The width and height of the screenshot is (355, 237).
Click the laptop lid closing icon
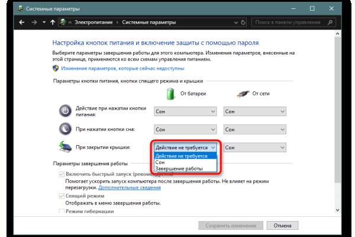click(64, 147)
